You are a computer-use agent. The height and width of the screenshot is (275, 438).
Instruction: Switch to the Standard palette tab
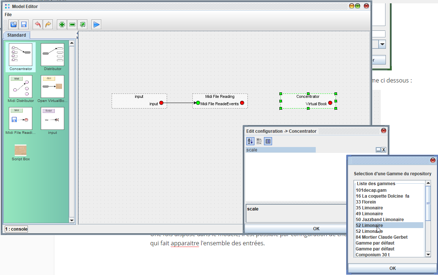point(17,35)
